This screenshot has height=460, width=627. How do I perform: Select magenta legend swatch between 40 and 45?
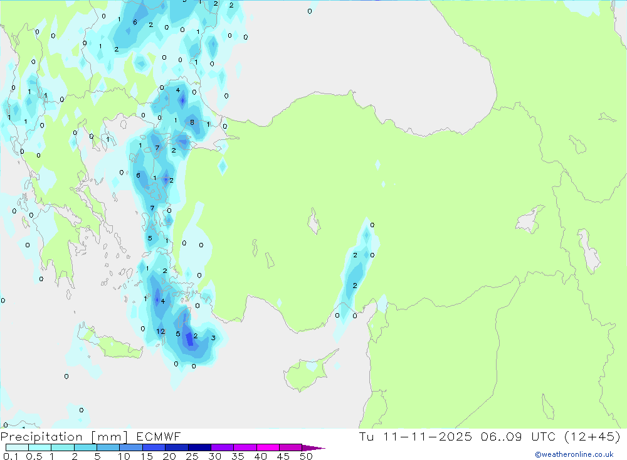pyautogui.click(x=268, y=447)
